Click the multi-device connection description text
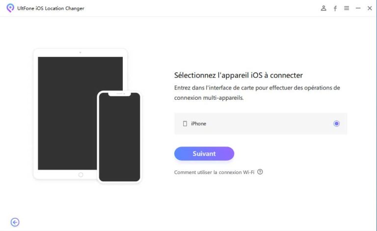The height and width of the screenshot is (231, 377). [257, 93]
